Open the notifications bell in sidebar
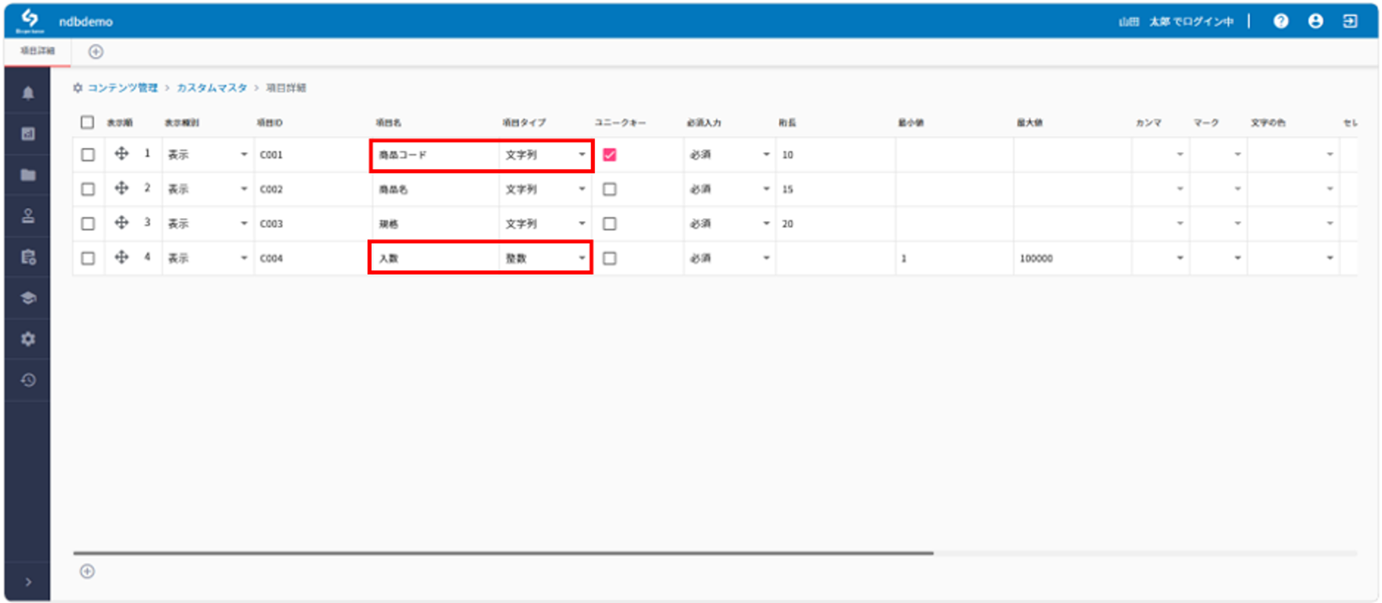 [28, 93]
